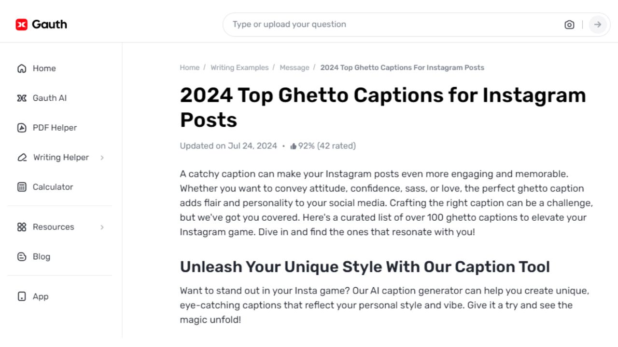Select the Calculator tool icon
The width and height of the screenshot is (618, 347).
click(x=21, y=187)
